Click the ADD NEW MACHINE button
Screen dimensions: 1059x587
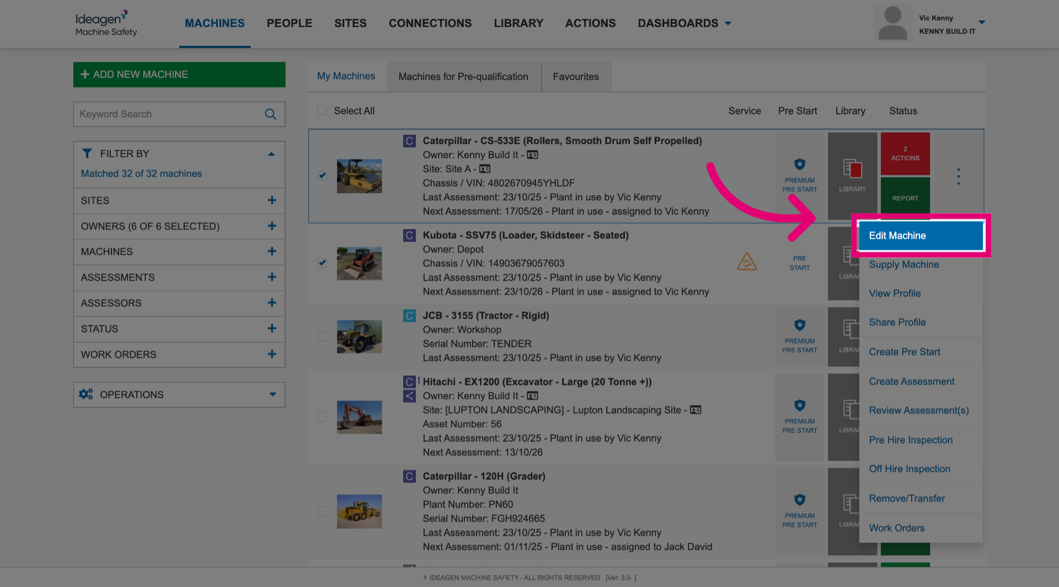coord(179,74)
